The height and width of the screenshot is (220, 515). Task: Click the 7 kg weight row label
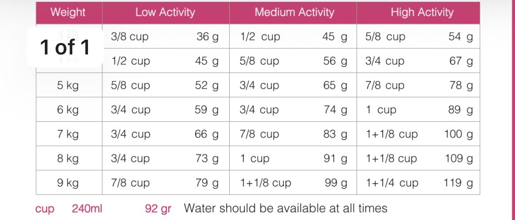[68, 134]
